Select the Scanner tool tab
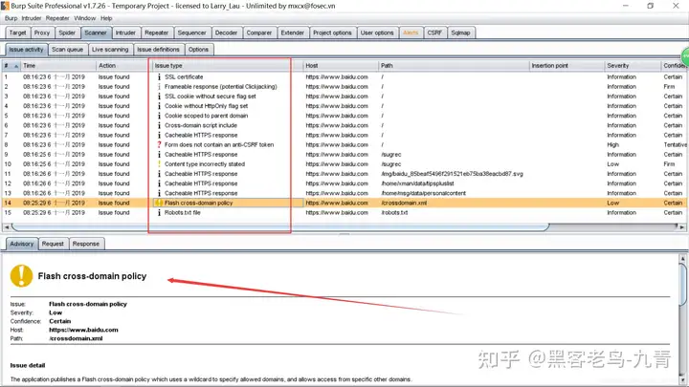689x387 pixels. [96, 32]
